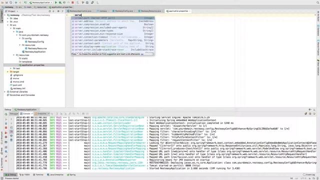This screenshot has height=180, width=320.
Task: Choose server.context-path suggestion
Action: (113, 43)
